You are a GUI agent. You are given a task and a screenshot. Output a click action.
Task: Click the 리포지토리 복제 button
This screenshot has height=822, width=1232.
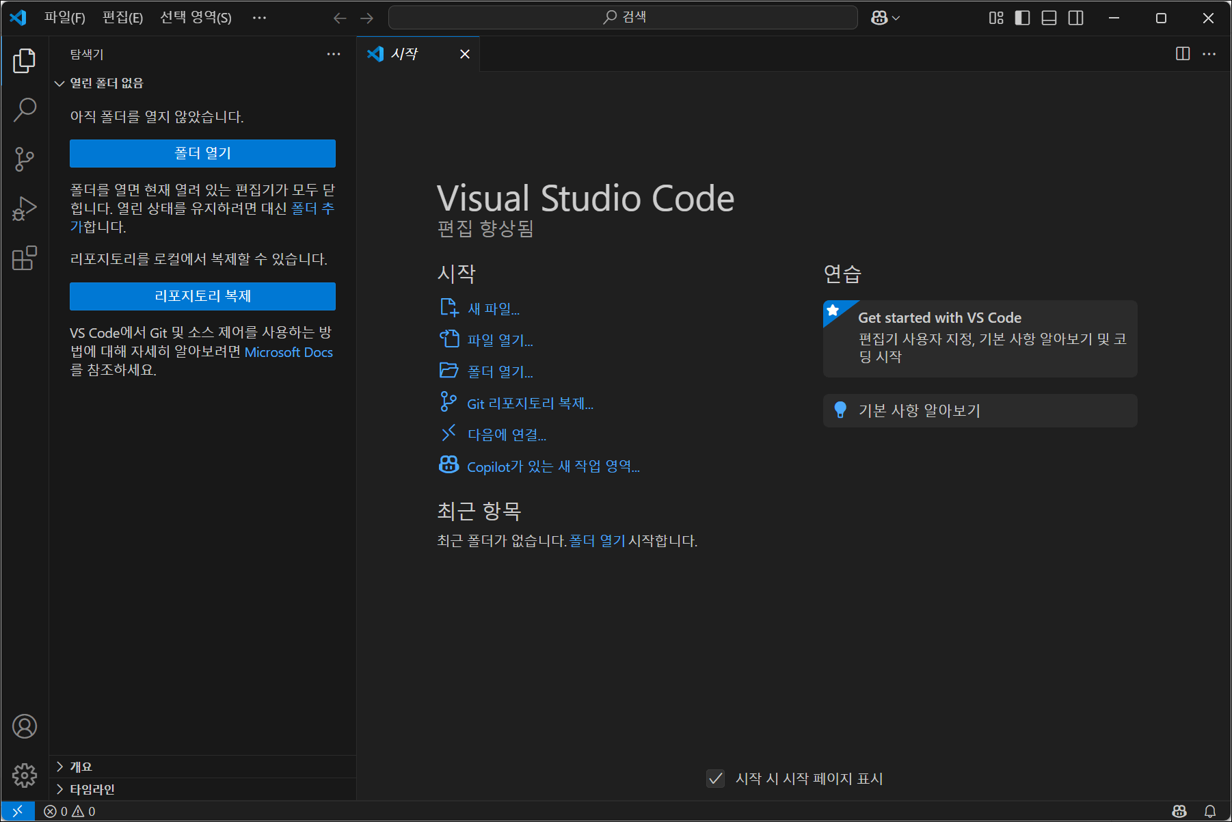(x=202, y=296)
